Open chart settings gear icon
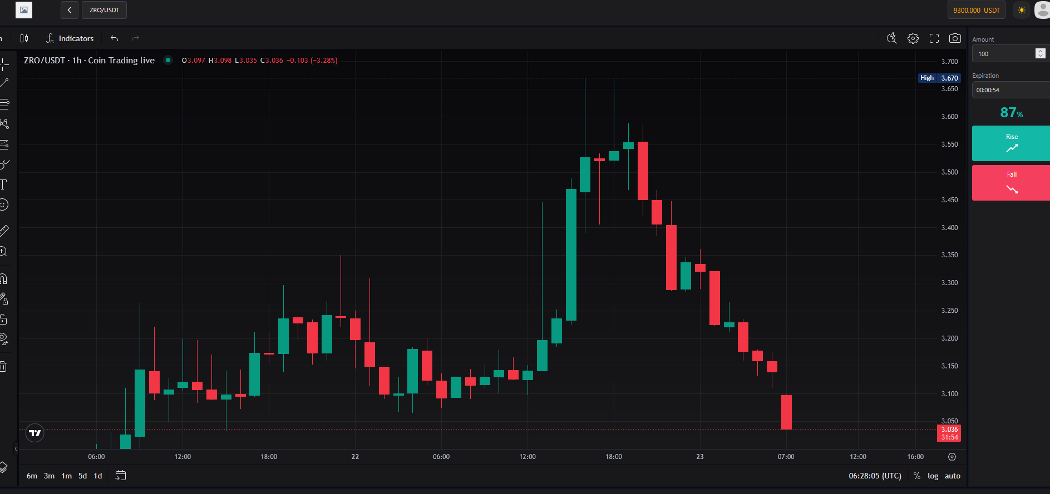The image size is (1050, 494). tap(913, 38)
